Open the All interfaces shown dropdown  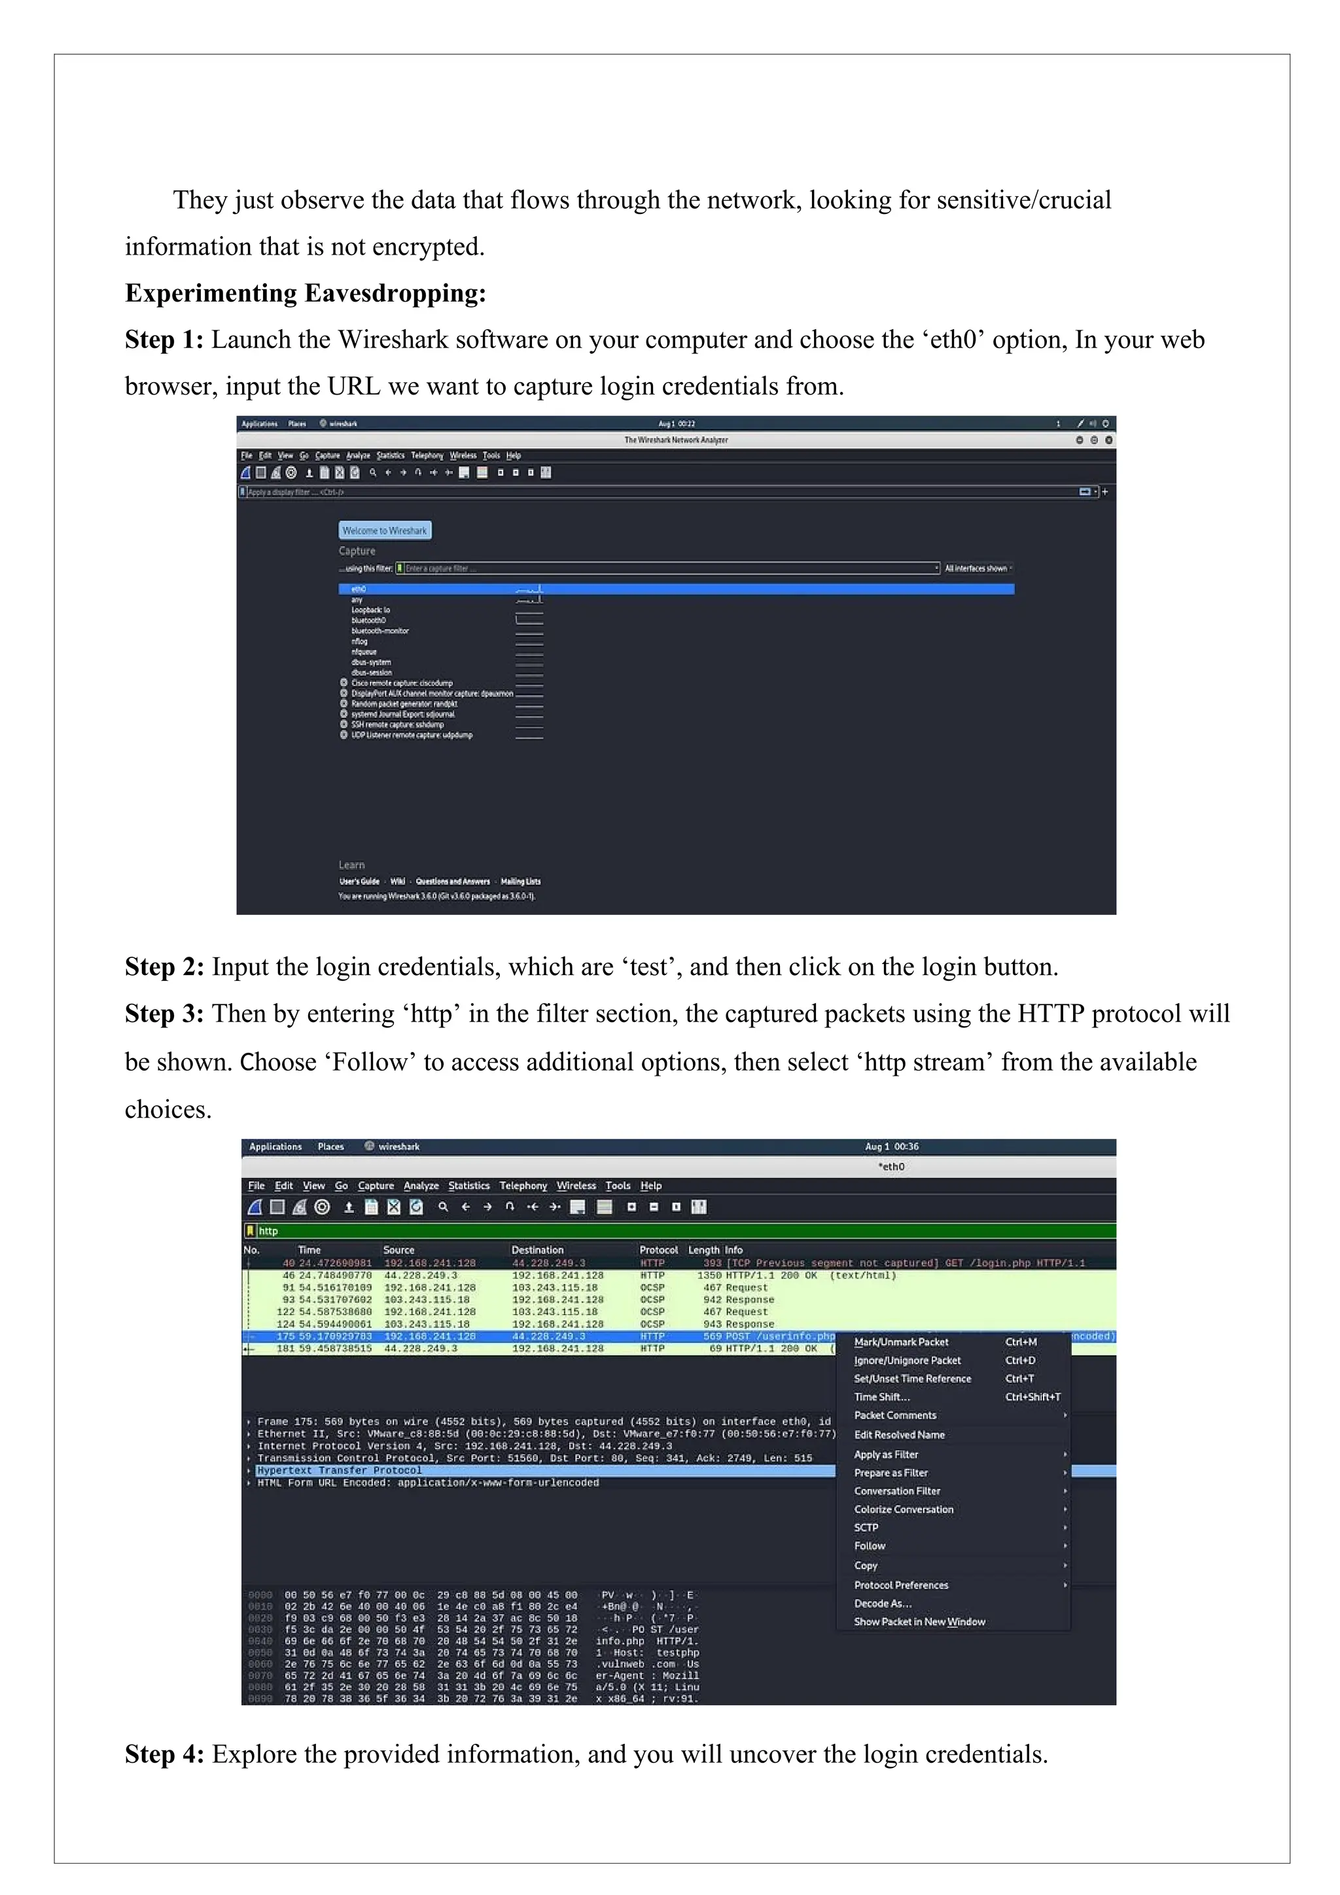(x=978, y=569)
